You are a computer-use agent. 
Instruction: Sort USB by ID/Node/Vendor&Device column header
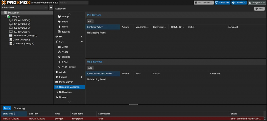pos(103,74)
